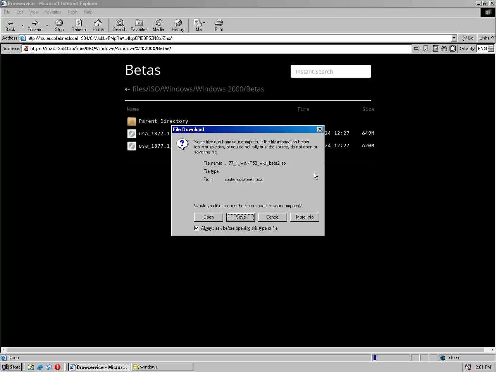Click the Time column header

click(x=303, y=109)
